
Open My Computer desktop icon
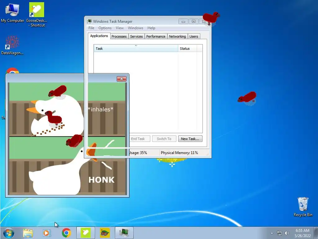12,12
